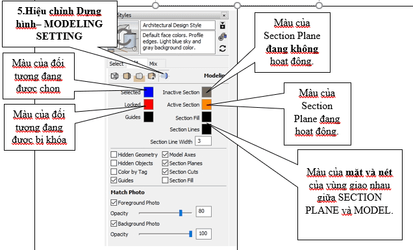Image resolution: width=413 pixels, height=250 pixels.
Task: Click the Section Line Width label
Action: (x=171, y=142)
